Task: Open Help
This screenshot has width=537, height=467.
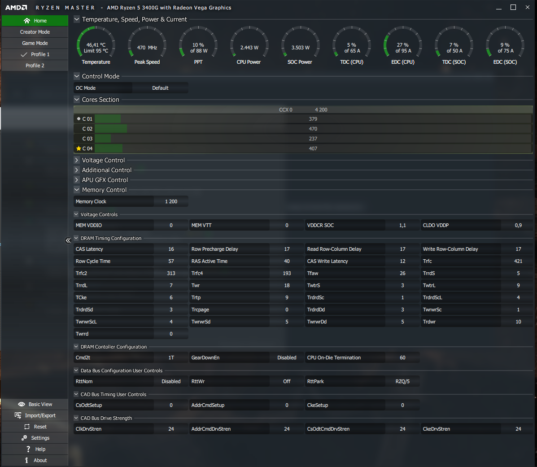Action: pos(35,449)
